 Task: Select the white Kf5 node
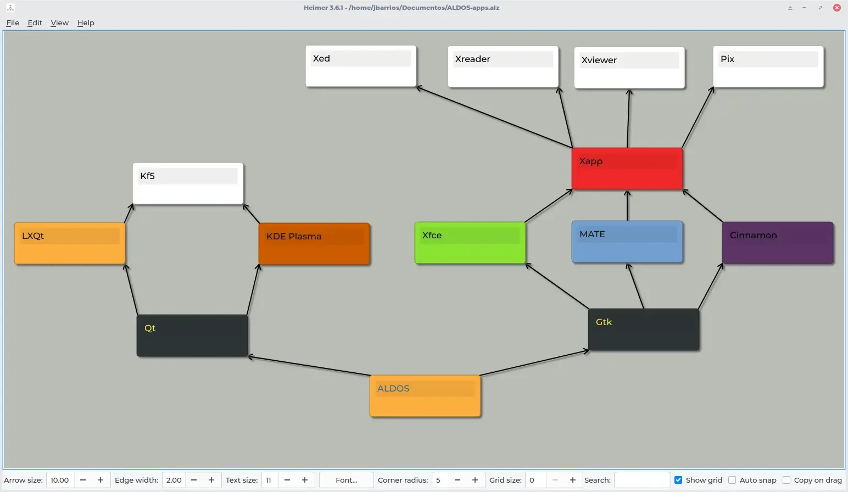point(188,183)
